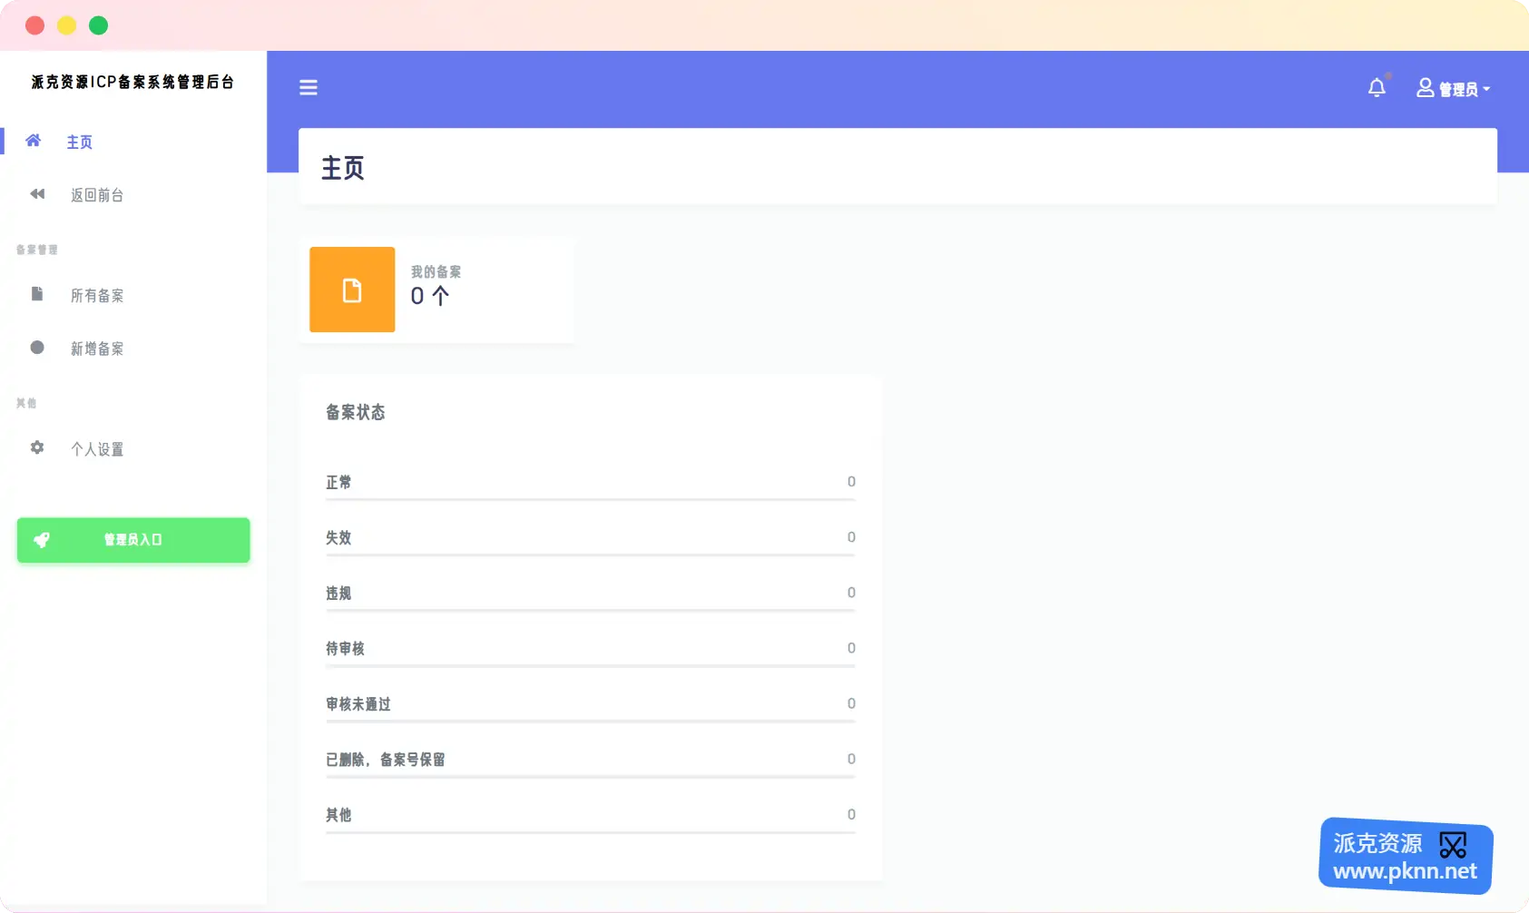Open 所有备案 list
Image resolution: width=1529 pixels, height=913 pixels.
pos(97,296)
